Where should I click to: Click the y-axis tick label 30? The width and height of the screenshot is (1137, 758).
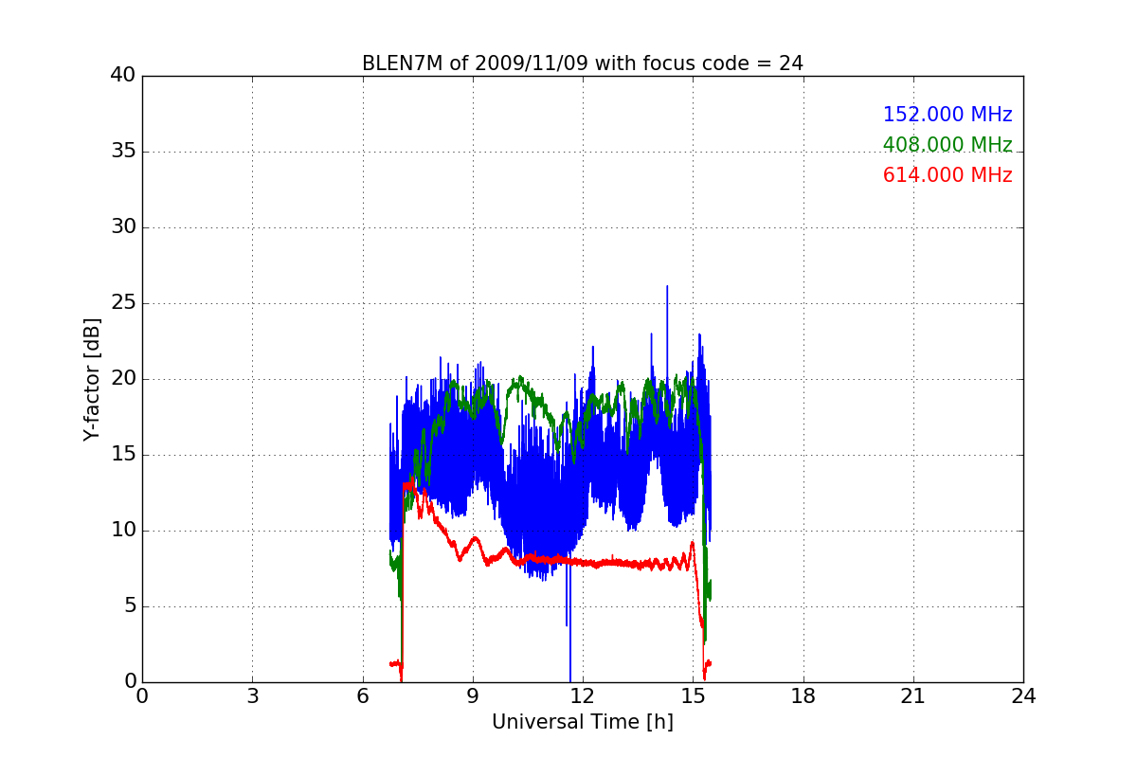point(123,227)
